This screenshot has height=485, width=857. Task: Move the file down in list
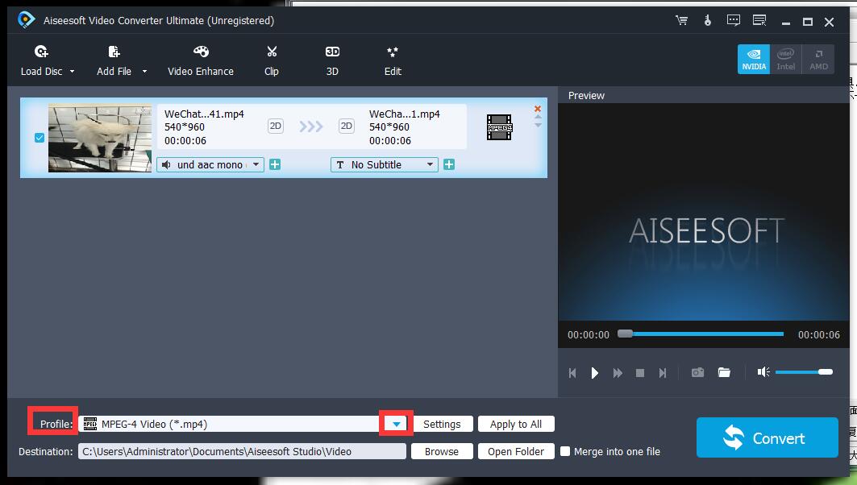tap(538, 125)
